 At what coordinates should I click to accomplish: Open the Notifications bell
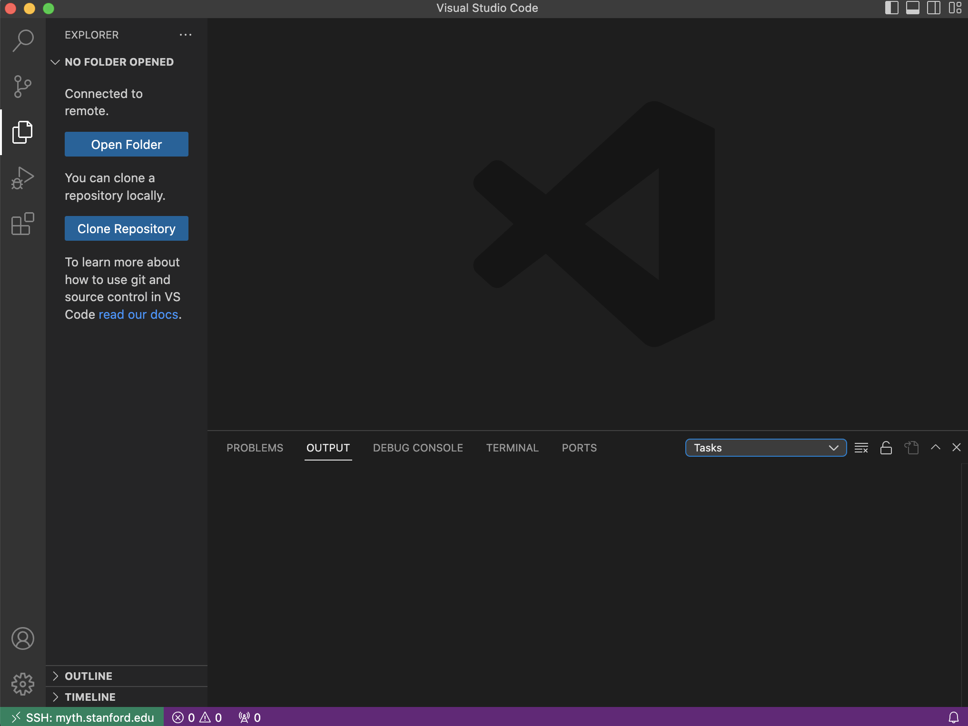[954, 717]
